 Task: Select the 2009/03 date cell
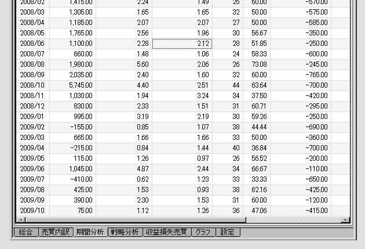pyautogui.click(x=33, y=138)
